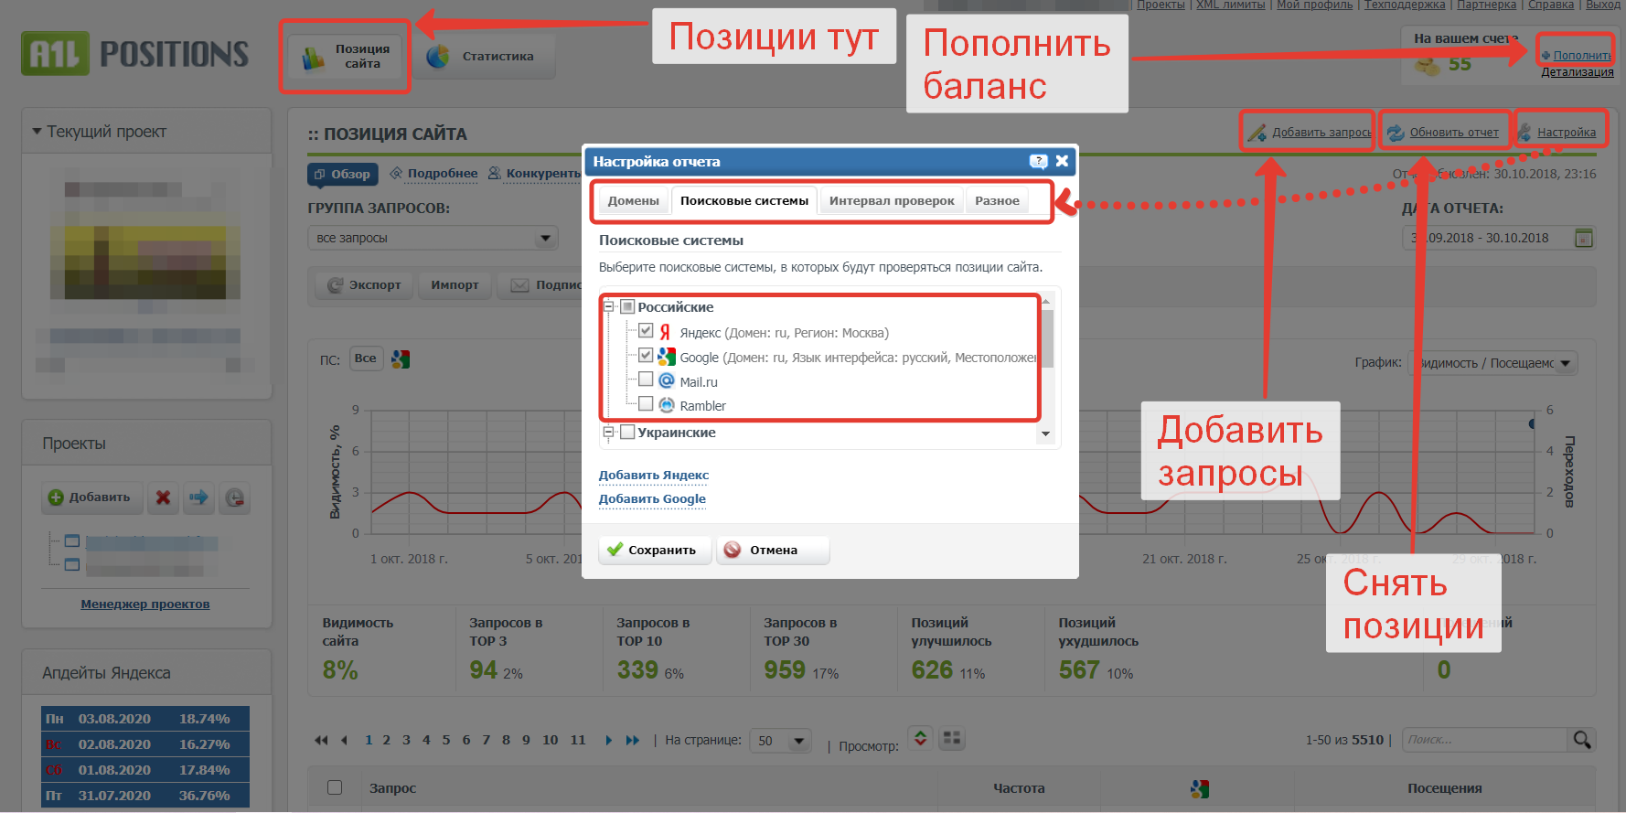The image size is (1626, 813).
Task: Click Yandex logo in the list
Action: coord(666,333)
